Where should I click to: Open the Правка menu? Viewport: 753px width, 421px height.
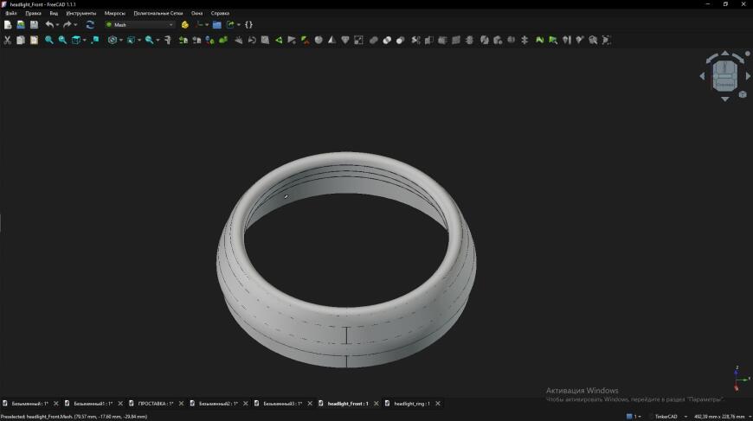[x=33, y=14]
